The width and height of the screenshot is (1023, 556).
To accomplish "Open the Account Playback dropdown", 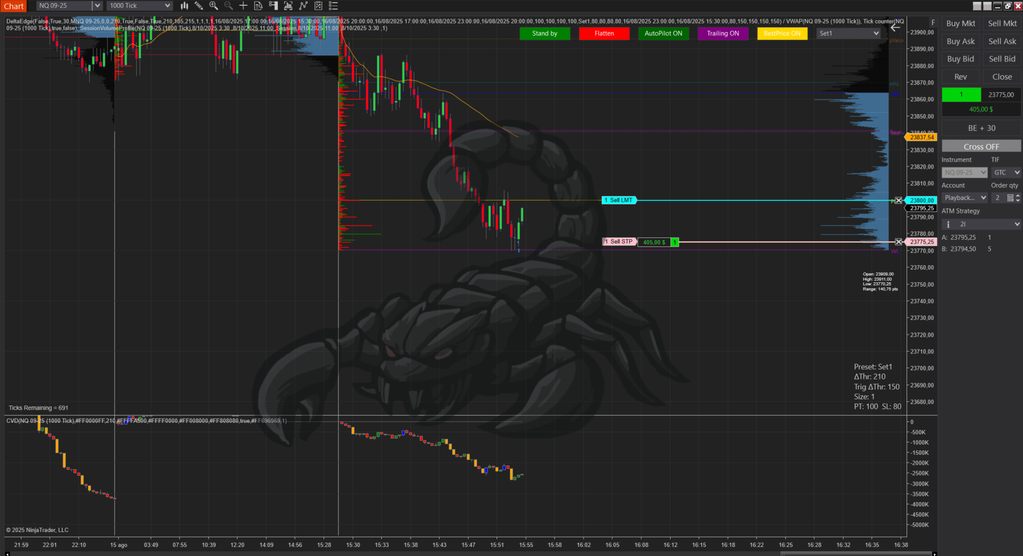I will [x=965, y=198].
